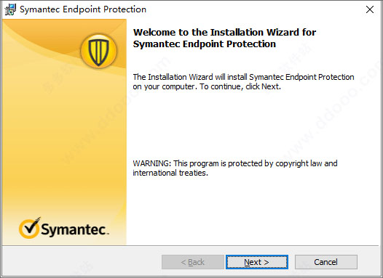Click the yellow Symantec shield emblem
This screenshot has width=383, height=278.
(98, 51)
